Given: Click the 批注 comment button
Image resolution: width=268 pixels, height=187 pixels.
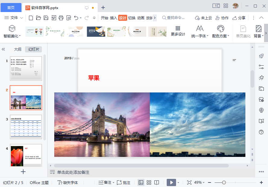Looking at the screenshot, I should click(124, 182).
